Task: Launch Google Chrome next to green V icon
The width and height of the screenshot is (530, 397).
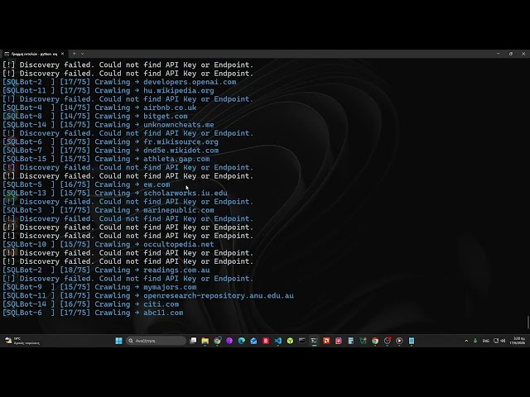Action: click(375, 341)
